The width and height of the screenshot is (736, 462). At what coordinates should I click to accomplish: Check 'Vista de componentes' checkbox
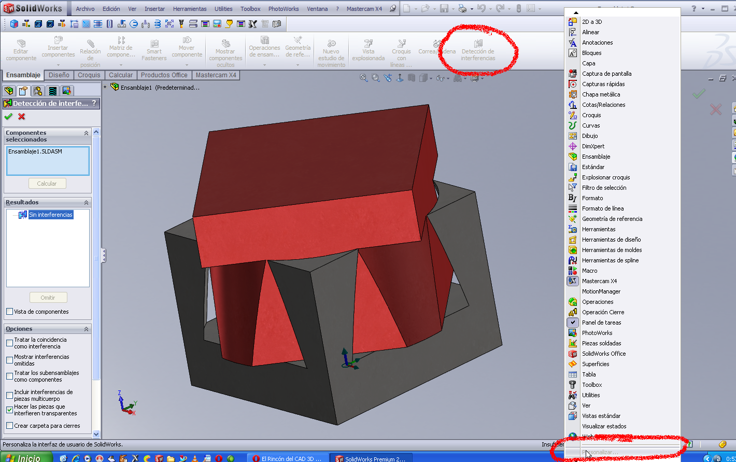click(x=9, y=312)
